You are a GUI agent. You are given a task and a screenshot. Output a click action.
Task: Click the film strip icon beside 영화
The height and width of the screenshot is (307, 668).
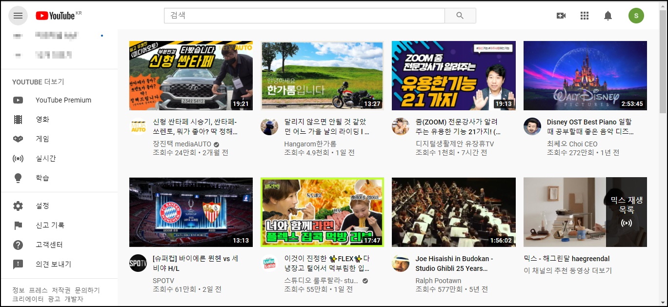coord(18,120)
